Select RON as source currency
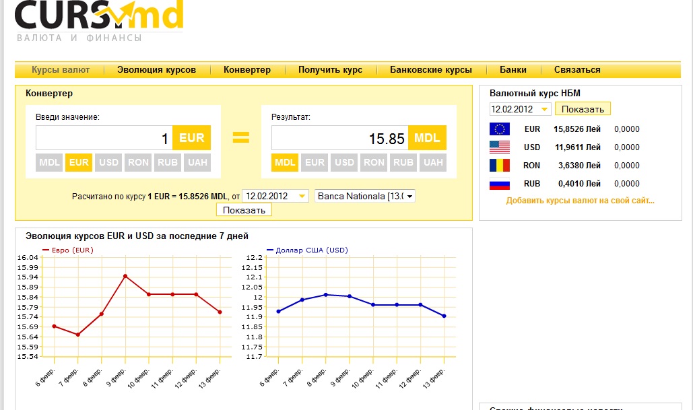Screen dimensions: 693x410 tap(138, 162)
